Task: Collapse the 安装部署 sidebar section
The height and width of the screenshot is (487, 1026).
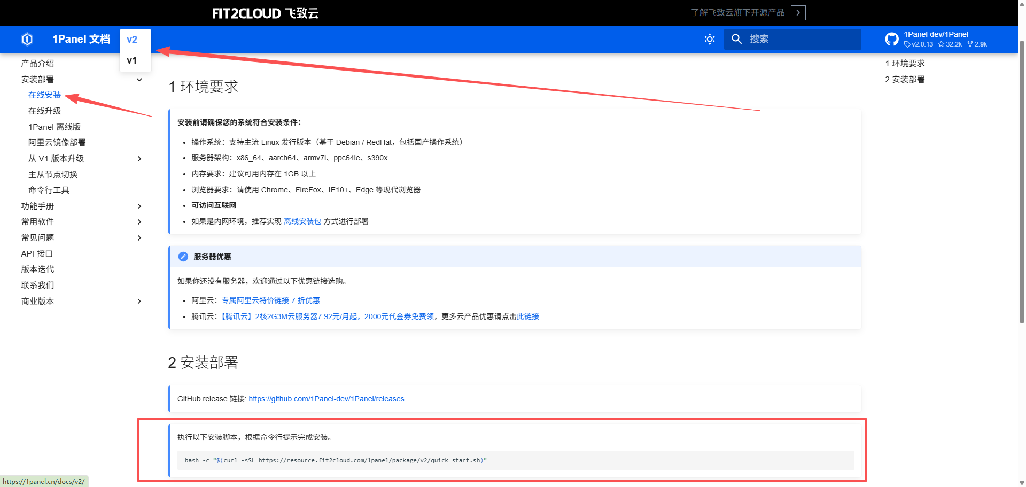Action: click(x=139, y=80)
